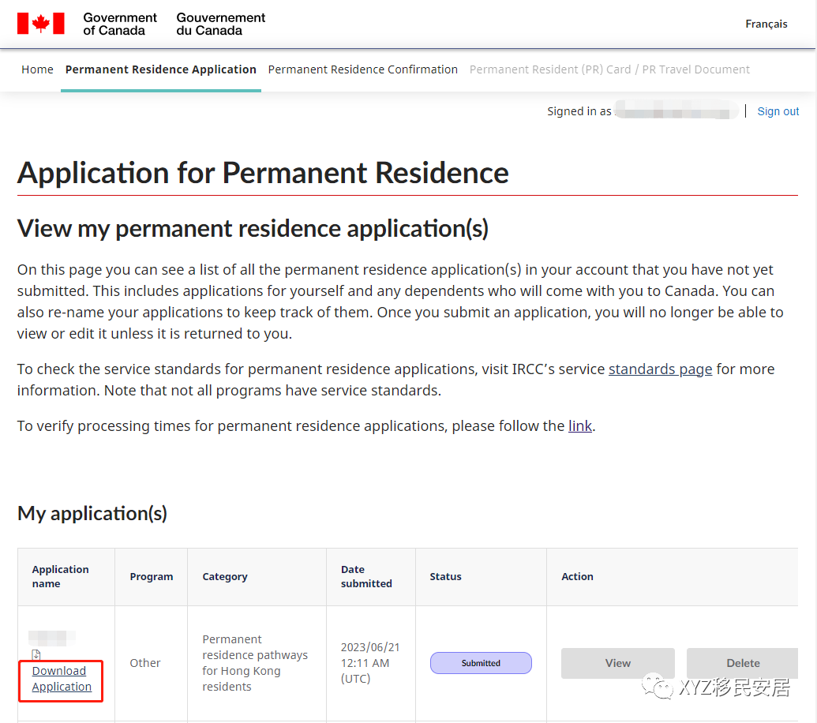Click the small download document icon
The width and height of the screenshot is (817, 723).
point(36,655)
